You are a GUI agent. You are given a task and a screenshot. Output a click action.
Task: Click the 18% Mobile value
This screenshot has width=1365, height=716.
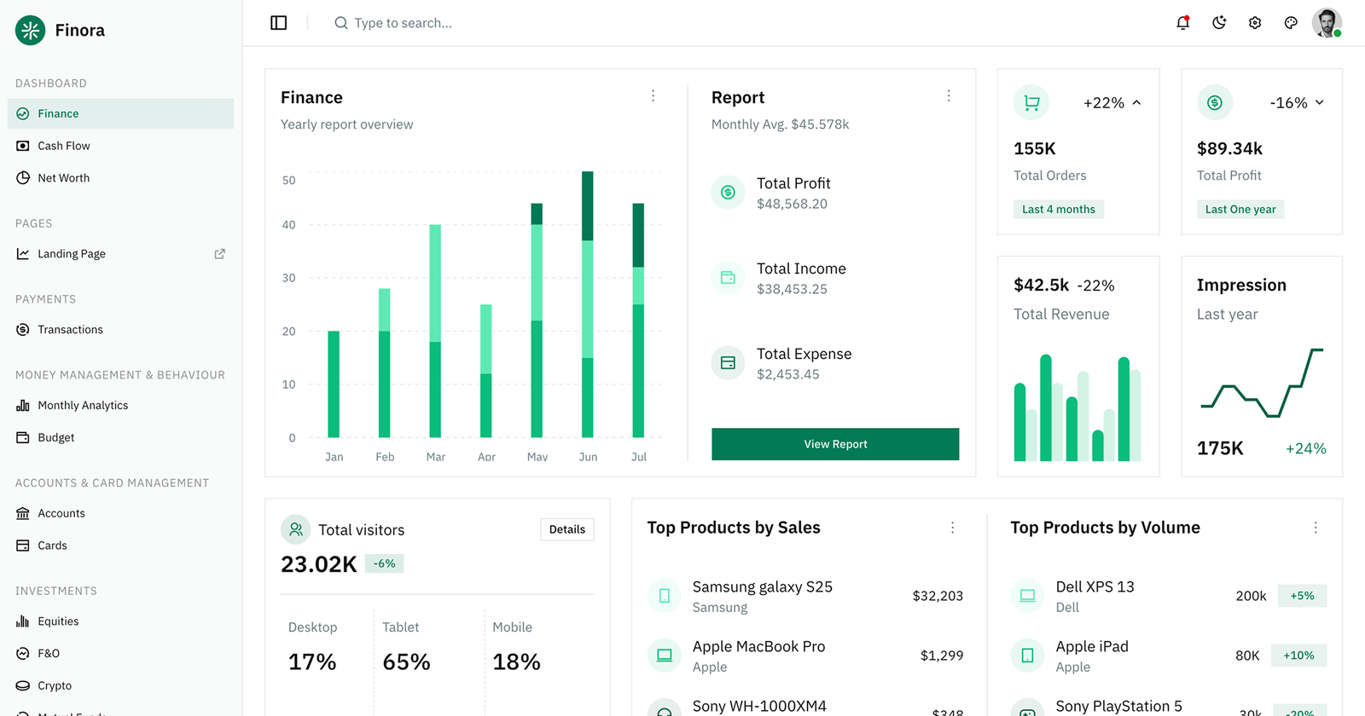516,662
